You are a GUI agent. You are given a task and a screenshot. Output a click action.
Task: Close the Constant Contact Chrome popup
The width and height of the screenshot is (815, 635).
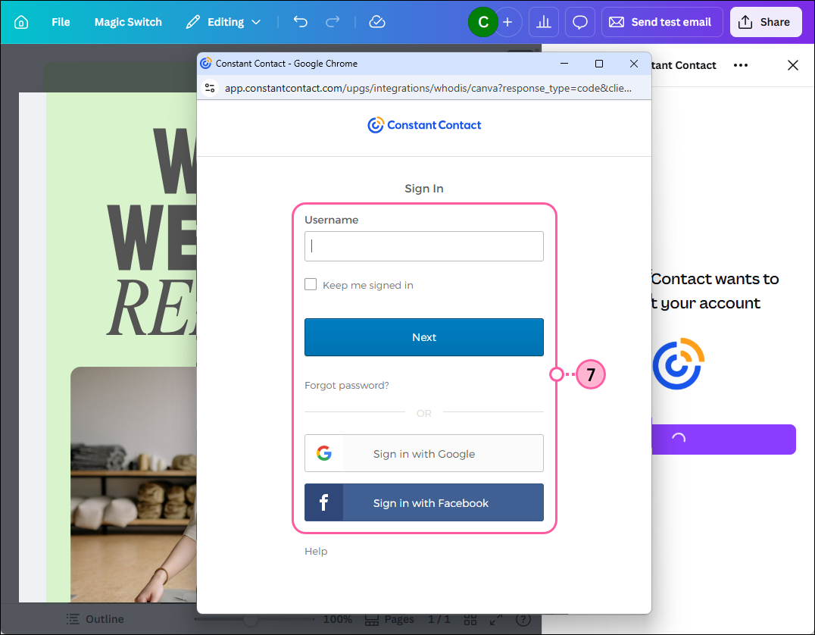tap(634, 64)
